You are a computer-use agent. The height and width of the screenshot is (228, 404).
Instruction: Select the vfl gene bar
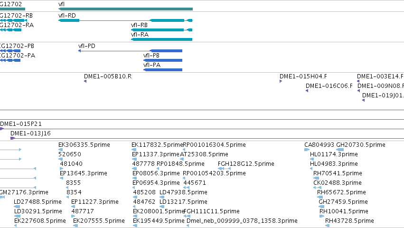pos(125,9)
